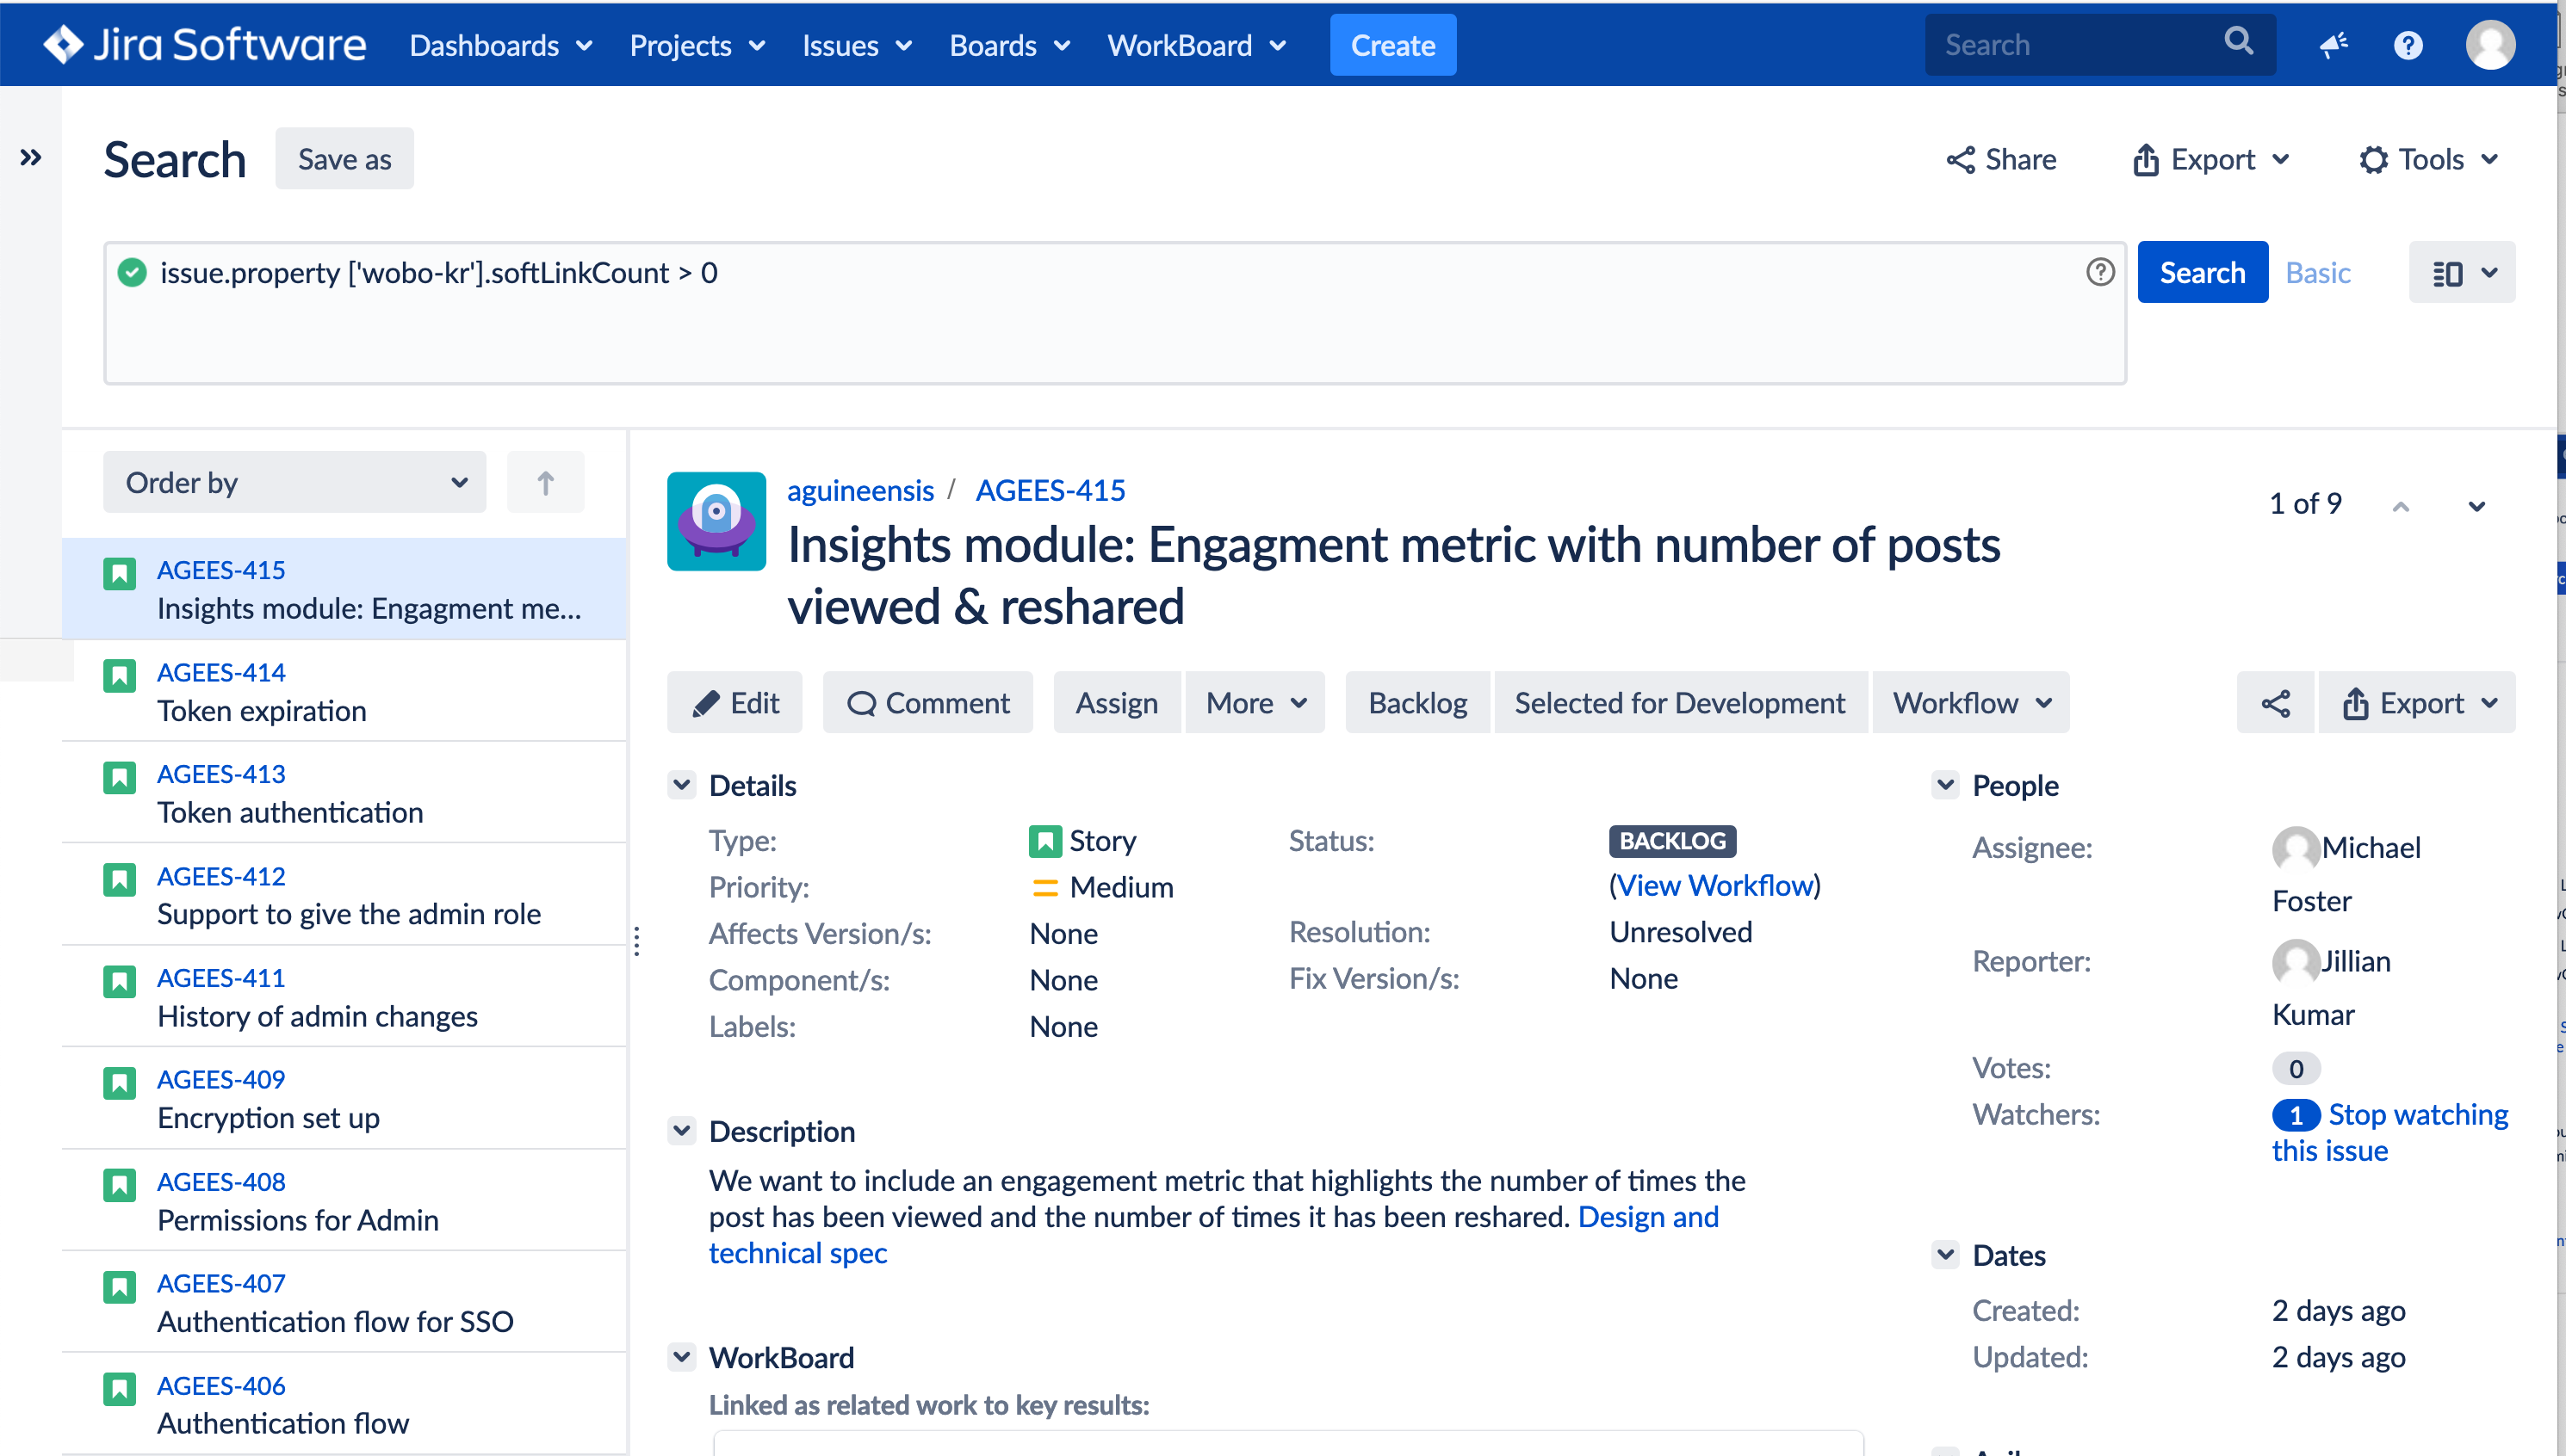2566x1456 pixels.
Task: Click the Share button
Action: coord(2002,159)
